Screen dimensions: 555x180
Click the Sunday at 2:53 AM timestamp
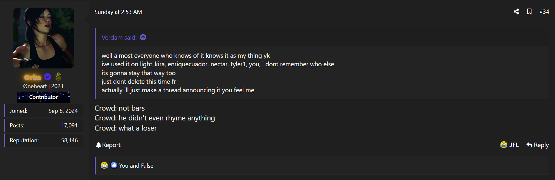click(x=118, y=12)
